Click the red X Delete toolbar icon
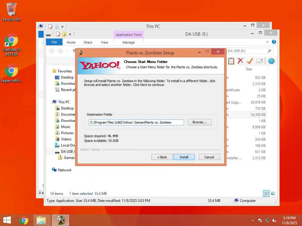302x226 pixels. pos(240,61)
